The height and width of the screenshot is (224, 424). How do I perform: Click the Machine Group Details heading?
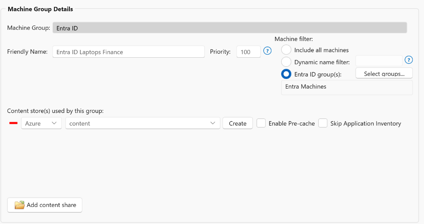pos(40,9)
